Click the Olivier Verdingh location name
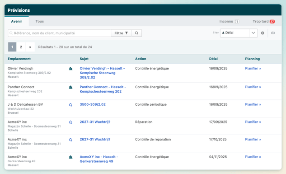The image size is (286, 174). [20, 68]
